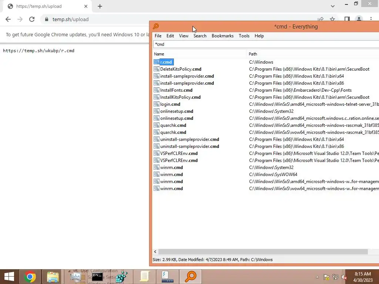Viewport: 379px width, 284px height.
Task: Open a new Chrome tab
Action: [x=100, y=7]
